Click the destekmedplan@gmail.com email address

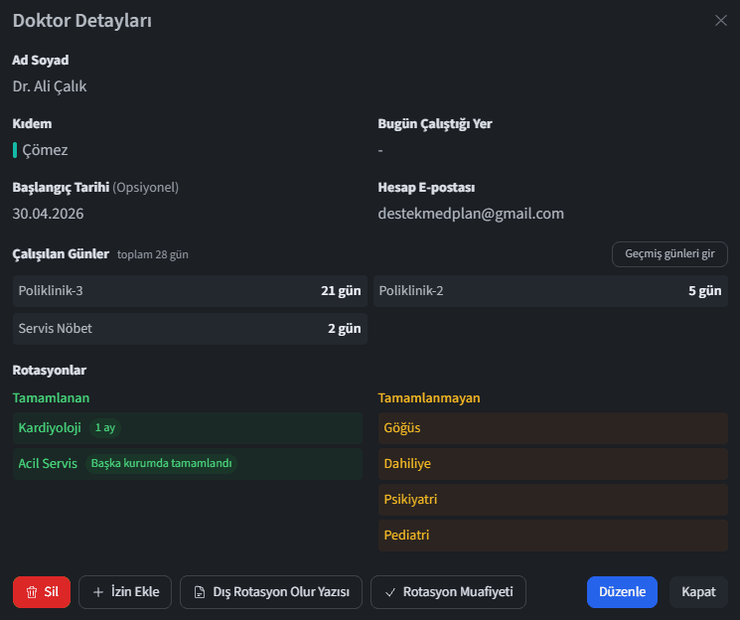pos(471,214)
